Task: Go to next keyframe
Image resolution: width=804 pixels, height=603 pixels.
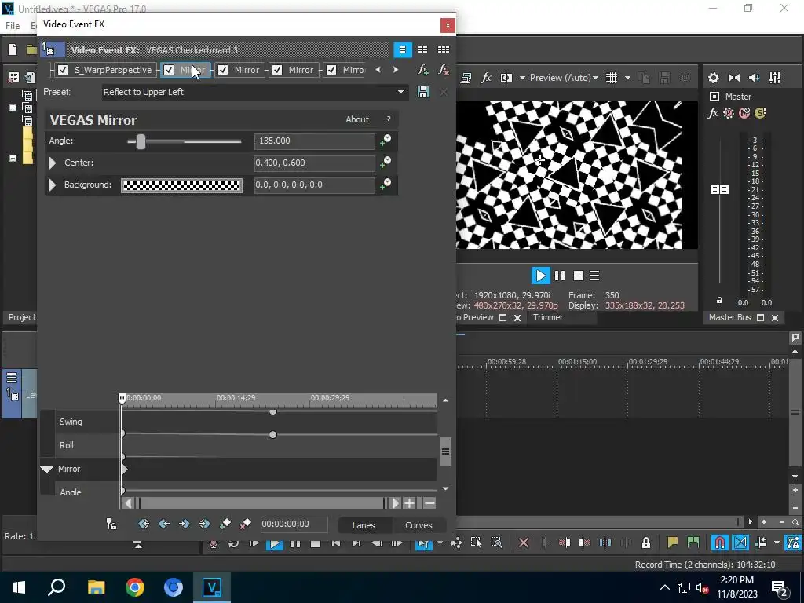Action: coord(184,524)
